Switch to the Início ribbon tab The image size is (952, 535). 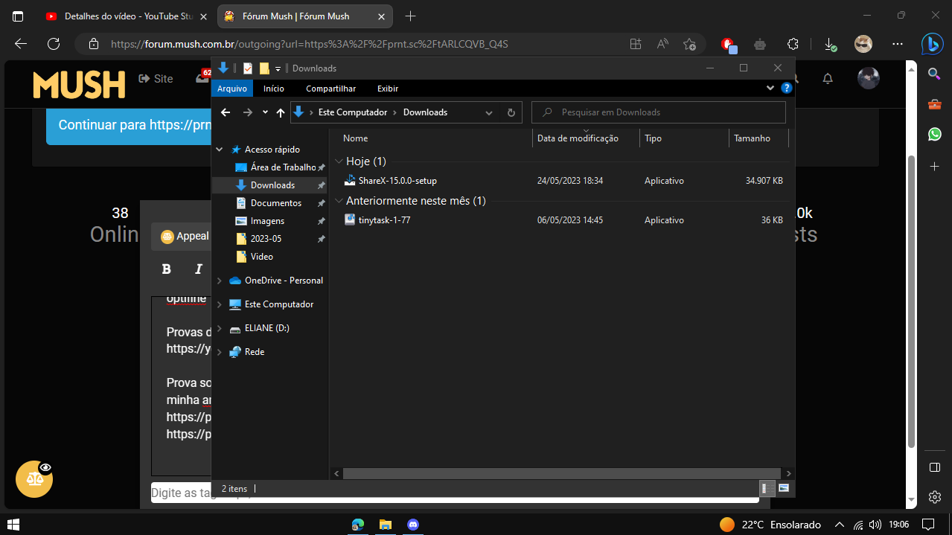coord(274,89)
